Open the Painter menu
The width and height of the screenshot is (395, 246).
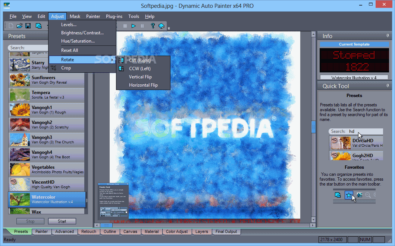point(93,16)
